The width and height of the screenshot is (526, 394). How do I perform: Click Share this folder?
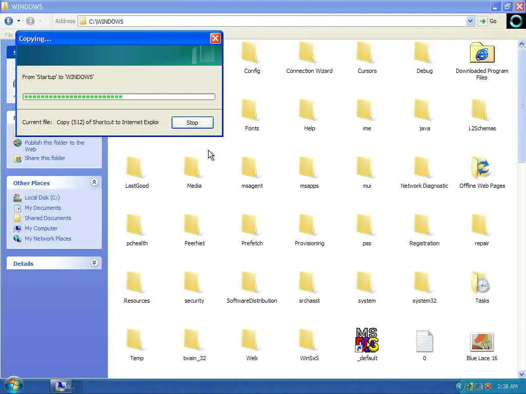45,158
